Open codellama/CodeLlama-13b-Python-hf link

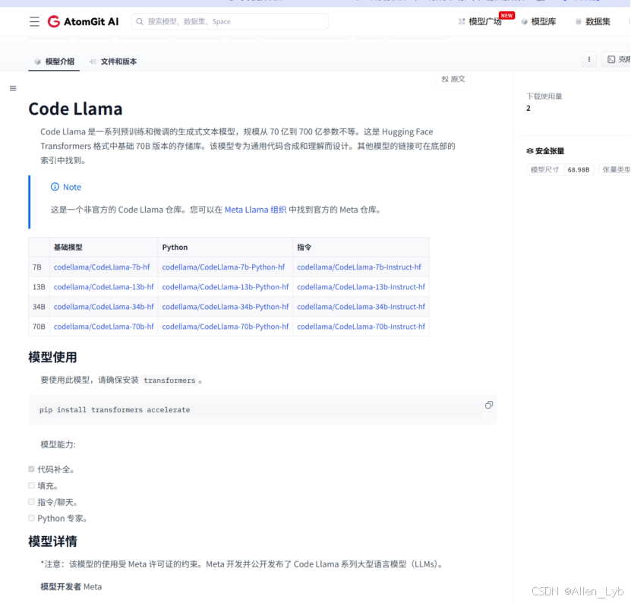click(226, 286)
